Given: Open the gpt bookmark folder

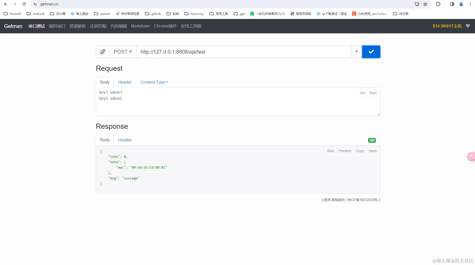Looking at the screenshot, I should pyautogui.click(x=239, y=14).
